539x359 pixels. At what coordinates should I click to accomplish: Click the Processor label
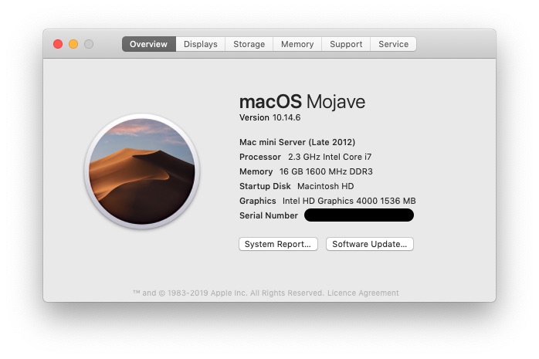[260, 157]
